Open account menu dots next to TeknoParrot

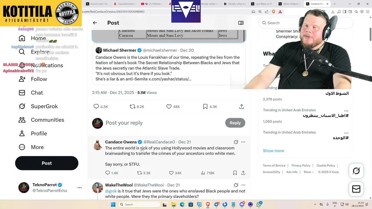(80, 188)
